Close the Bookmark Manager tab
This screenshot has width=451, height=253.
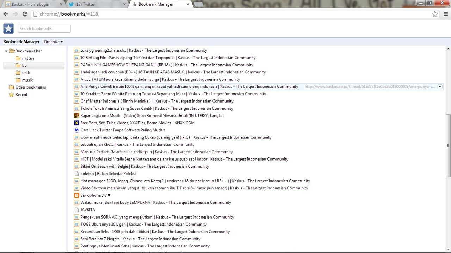[x=188, y=5]
